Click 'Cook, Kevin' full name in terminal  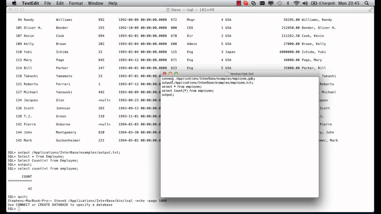(x=313, y=36)
